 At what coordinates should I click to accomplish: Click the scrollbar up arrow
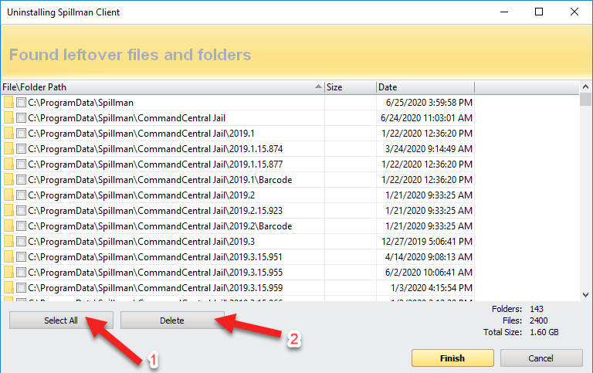tap(585, 86)
